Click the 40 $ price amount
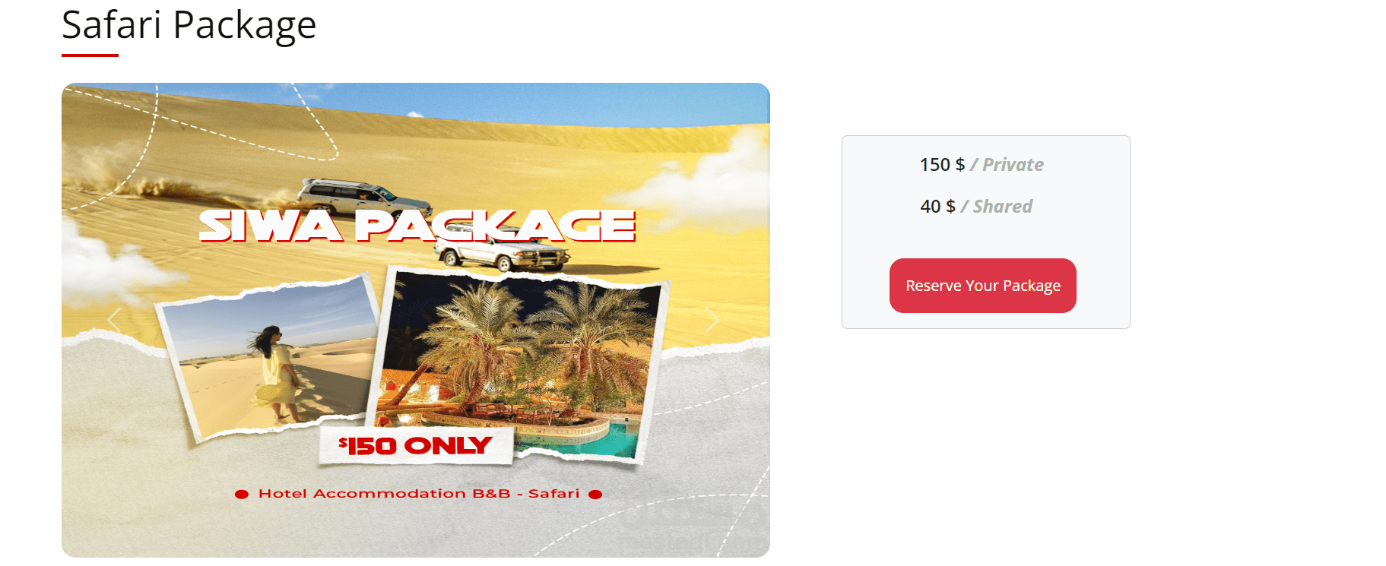Screen dimensions: 1386x566 click(x=937, y=207)
